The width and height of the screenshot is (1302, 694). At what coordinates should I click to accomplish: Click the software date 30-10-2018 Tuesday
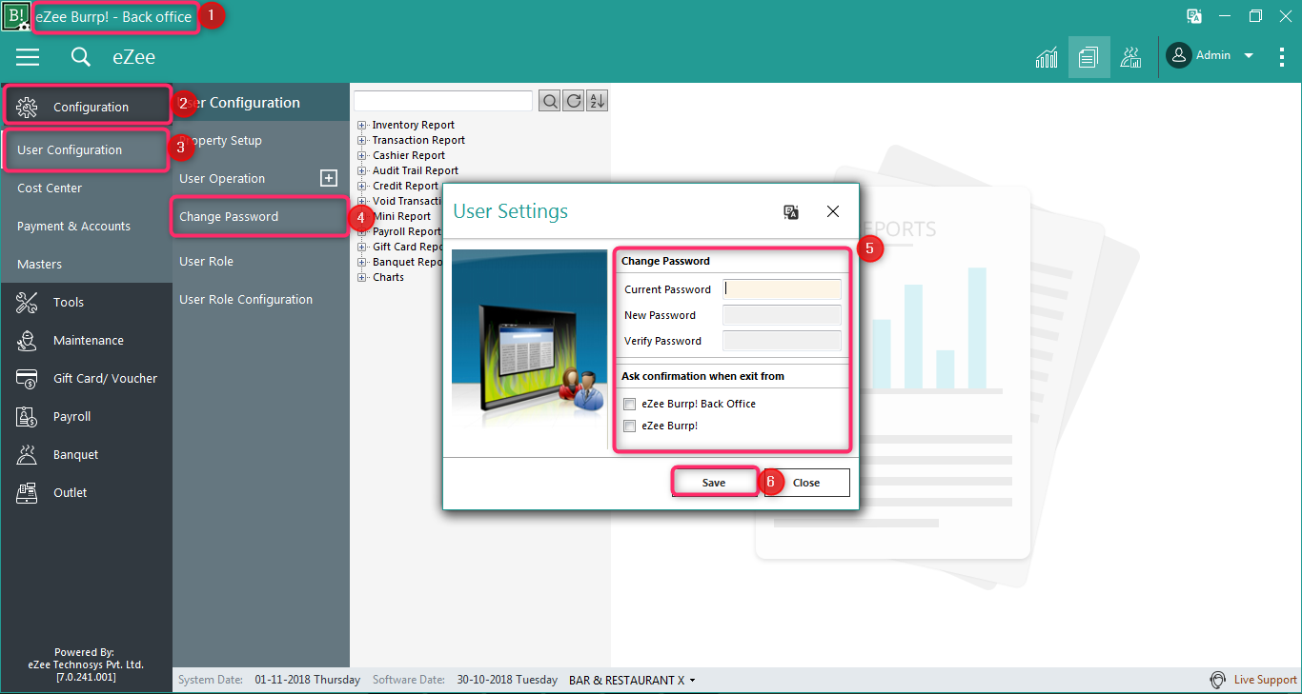(507, 680)
